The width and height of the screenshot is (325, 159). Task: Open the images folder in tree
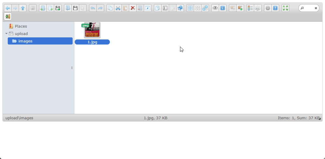pos(40,41)
